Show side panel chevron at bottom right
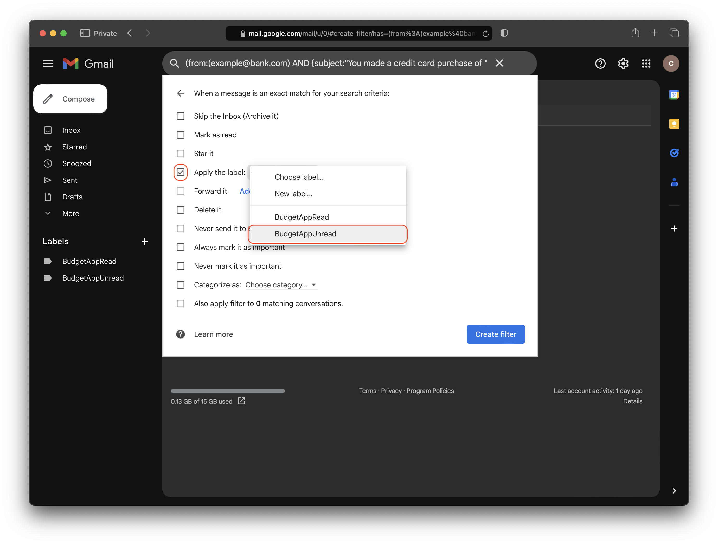The width and height of the screenshot is (718, 544). [x=674, y=491]
